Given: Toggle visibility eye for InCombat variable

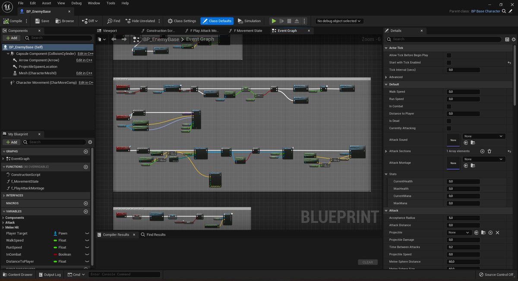Looking at the screenshot, I should [x=87, y=255].
